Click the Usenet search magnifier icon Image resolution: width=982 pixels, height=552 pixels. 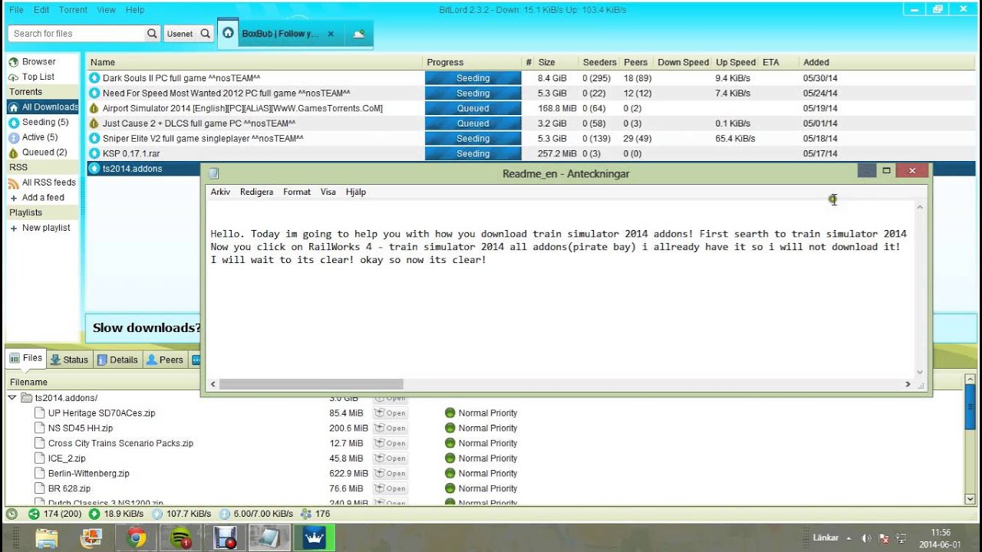(205, 34)
